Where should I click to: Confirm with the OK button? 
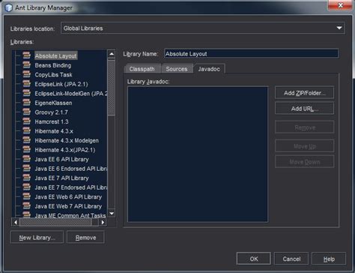(254, 259)
